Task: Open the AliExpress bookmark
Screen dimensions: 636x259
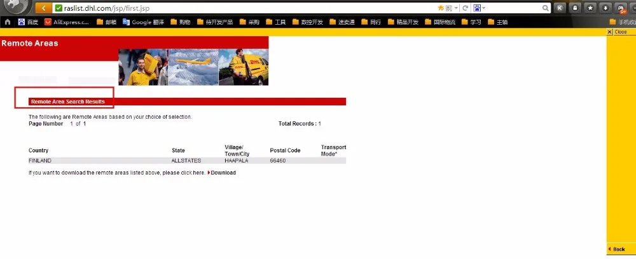Action: (x=67, y=22)
